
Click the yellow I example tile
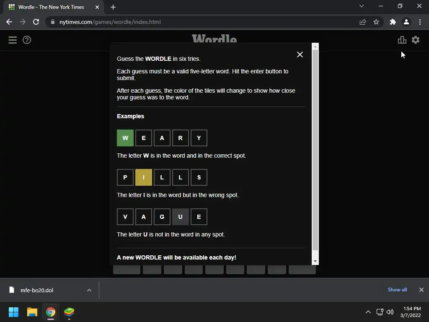[144, 177]
